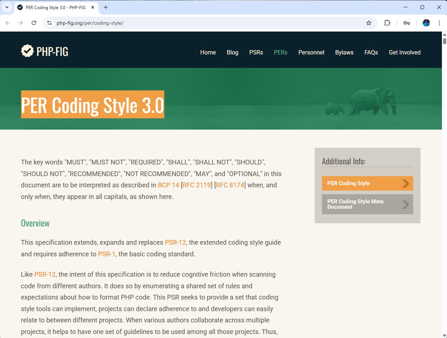Click the scrollbar down arrow

point(444,335)
